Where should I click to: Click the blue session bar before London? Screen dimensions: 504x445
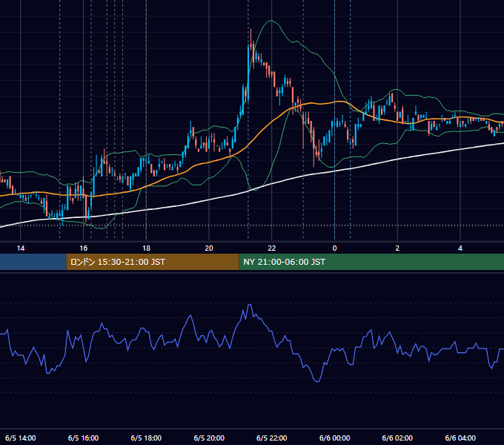(33, 262)
